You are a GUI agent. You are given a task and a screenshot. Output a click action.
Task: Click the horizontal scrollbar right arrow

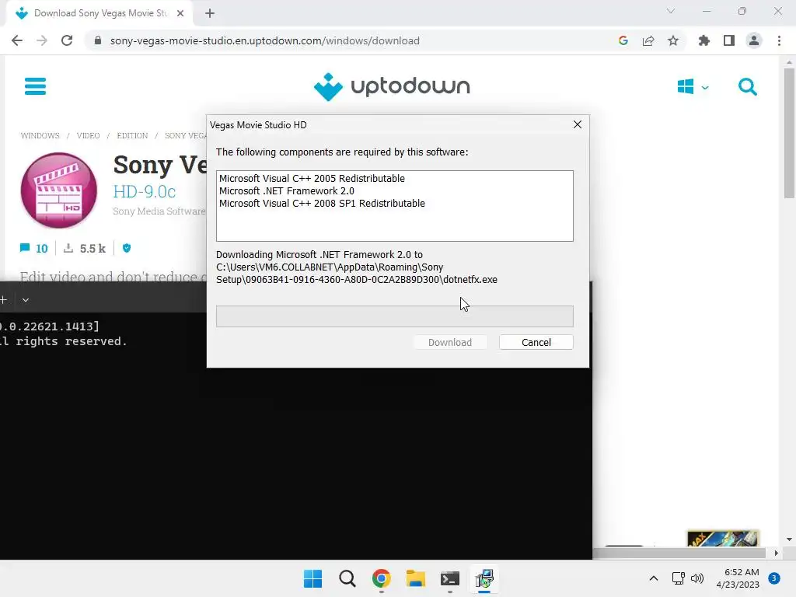pos(777,553)
